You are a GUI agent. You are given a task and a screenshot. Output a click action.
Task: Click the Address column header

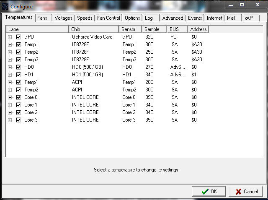coord(198,29)
